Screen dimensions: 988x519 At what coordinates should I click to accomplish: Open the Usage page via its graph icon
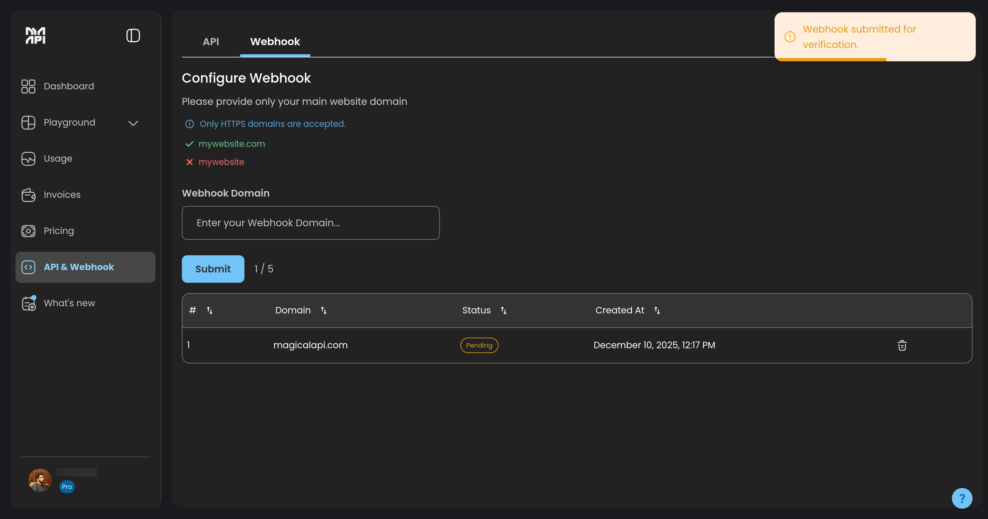click(28, 158)
